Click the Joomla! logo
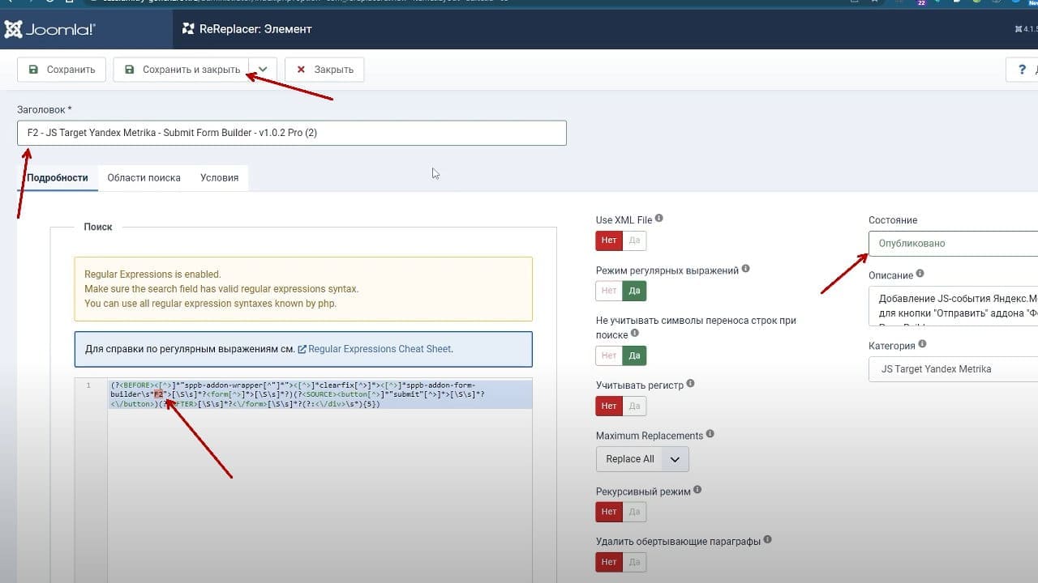The width and height of the screenshot is (1038, 583). coord(50,29)
